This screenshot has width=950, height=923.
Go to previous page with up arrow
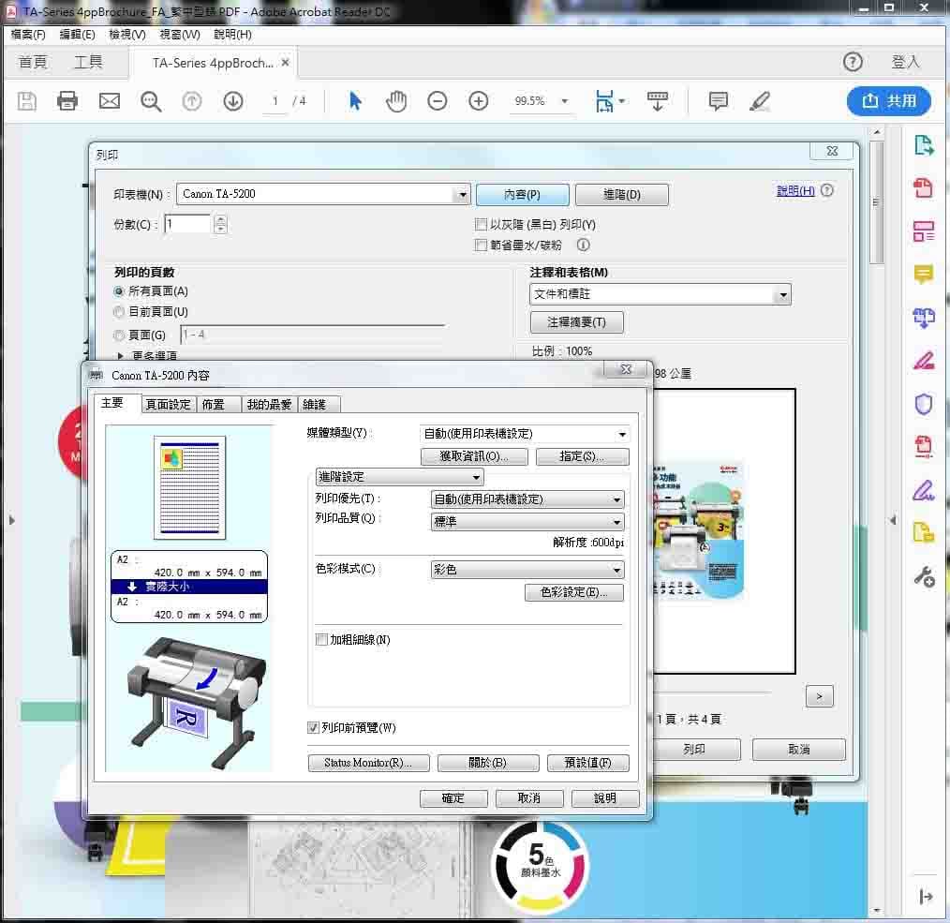[x=192, y=101]
